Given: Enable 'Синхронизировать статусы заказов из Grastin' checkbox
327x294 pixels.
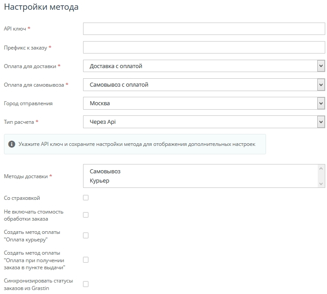Looking at the screenshot, I should pos(86,284).
